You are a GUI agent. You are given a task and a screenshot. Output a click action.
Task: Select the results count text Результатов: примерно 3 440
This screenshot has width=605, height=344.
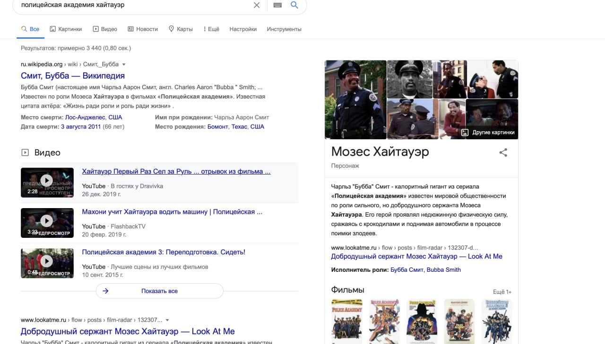coord(76,48)
